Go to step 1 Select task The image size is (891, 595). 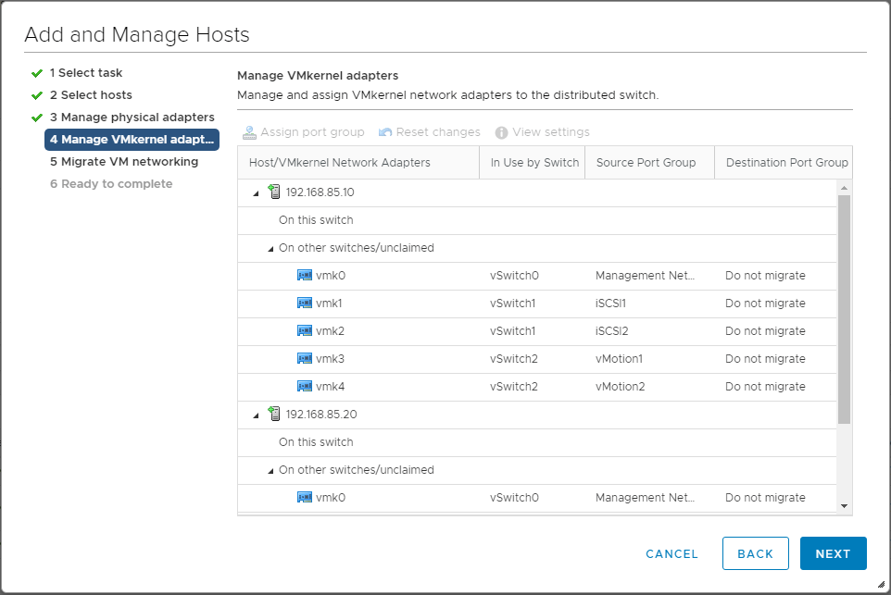85,73
